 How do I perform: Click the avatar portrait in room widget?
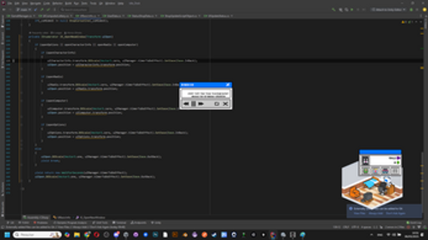coord(365,160)
